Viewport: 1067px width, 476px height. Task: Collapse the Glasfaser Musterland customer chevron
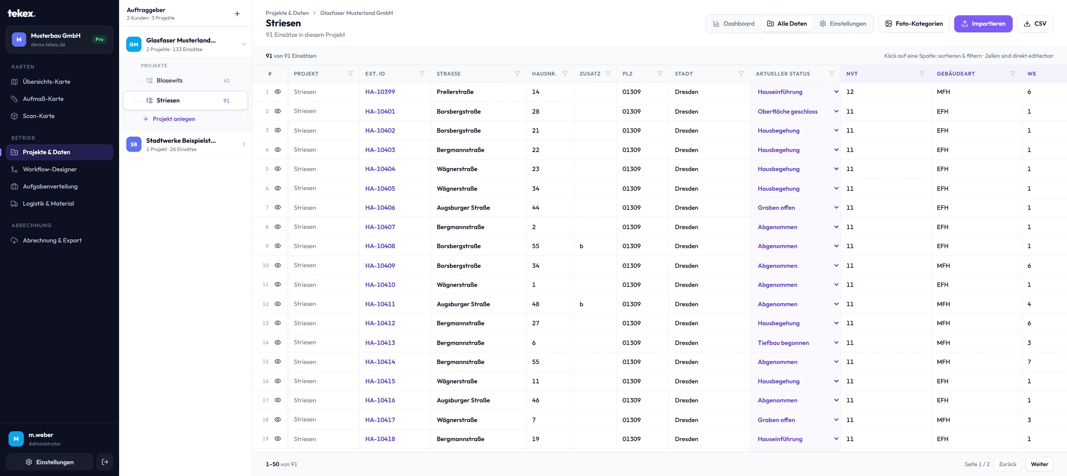point(244,44)
